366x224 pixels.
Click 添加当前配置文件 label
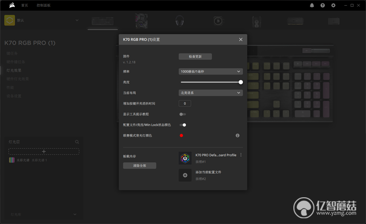tap(208, 172)
